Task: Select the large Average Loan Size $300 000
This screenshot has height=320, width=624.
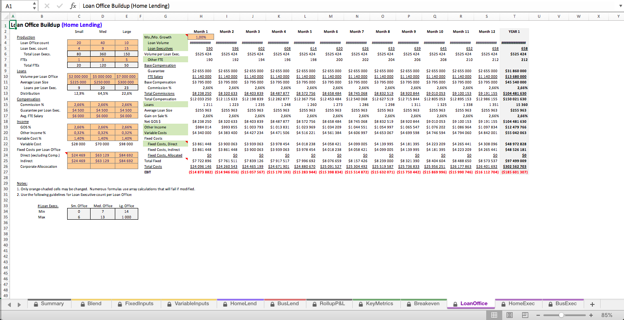Action: [x=127, y=82]
